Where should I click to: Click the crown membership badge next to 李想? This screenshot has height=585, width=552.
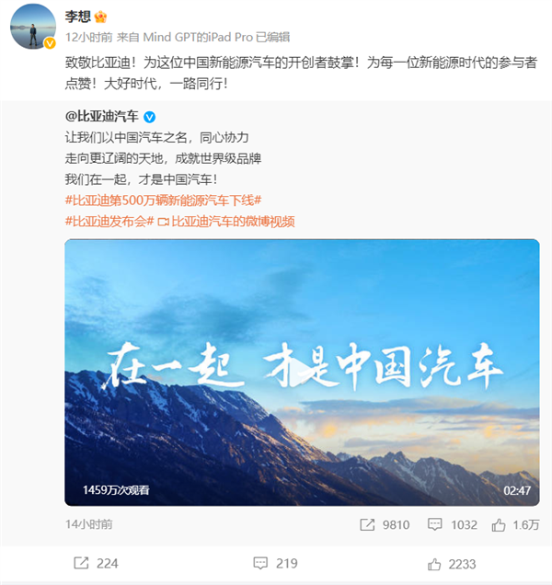101,17
